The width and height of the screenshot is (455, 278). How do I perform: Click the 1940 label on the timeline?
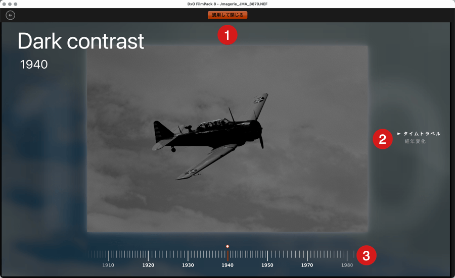227,265
